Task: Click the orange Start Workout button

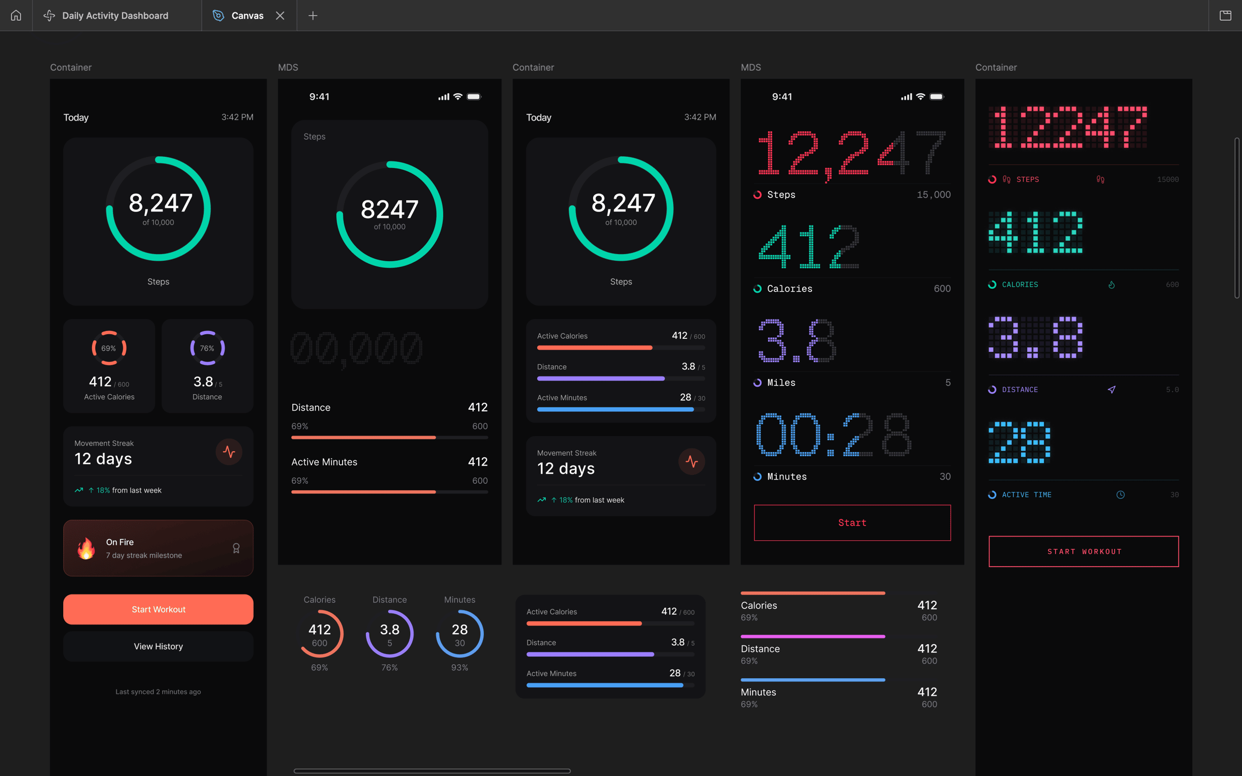Action: pyautogui.click(x=158, y=609)
